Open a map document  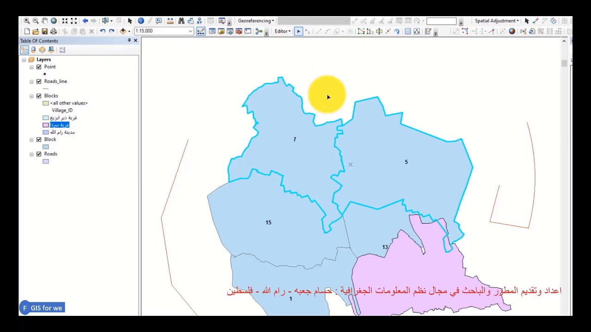click(x=36, y=31)
